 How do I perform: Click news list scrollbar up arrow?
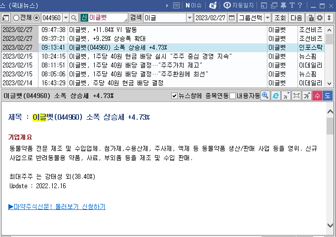coord(330,30)
